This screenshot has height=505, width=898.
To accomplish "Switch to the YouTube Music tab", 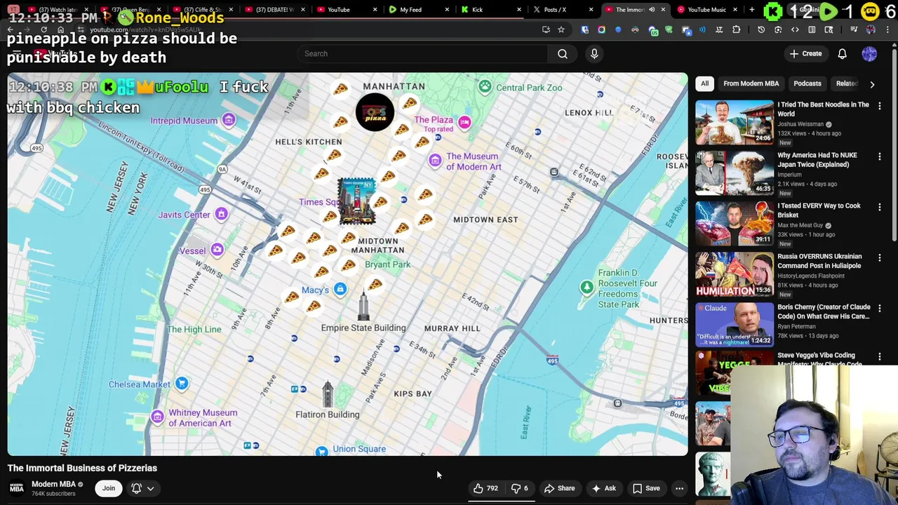I will pos(706,10).
